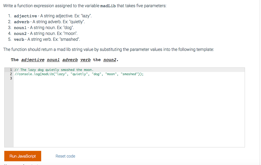261x165 pixels.
Task: Click line number 2 in the editor gutter
Action: pyautogui.click(x=11, y=74)
